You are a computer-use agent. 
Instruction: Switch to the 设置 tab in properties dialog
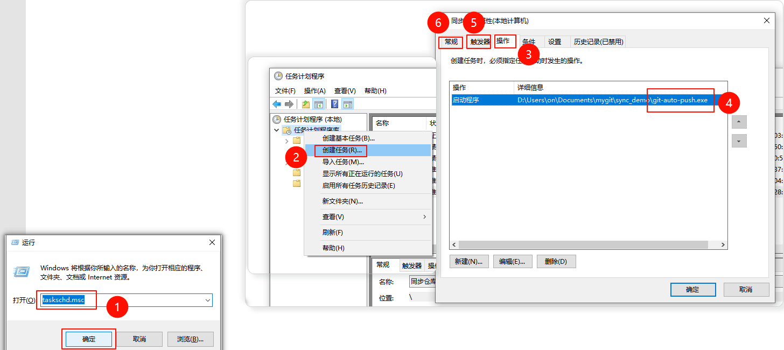[x=555, y=42]
